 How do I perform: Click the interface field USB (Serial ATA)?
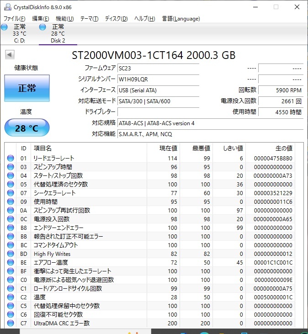tap(158, 90)
